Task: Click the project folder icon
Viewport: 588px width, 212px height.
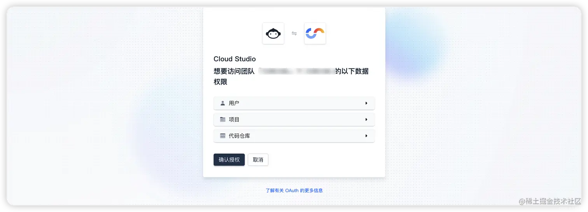Action: click(222, 120)
